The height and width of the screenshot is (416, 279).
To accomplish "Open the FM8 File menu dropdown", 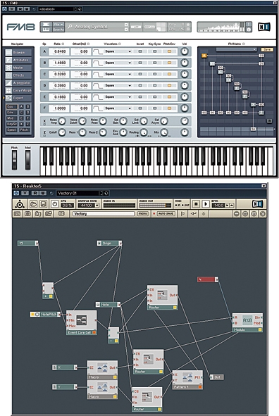I will tap(58, 25).
